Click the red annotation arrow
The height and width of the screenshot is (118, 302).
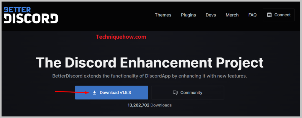coord(72,92)
